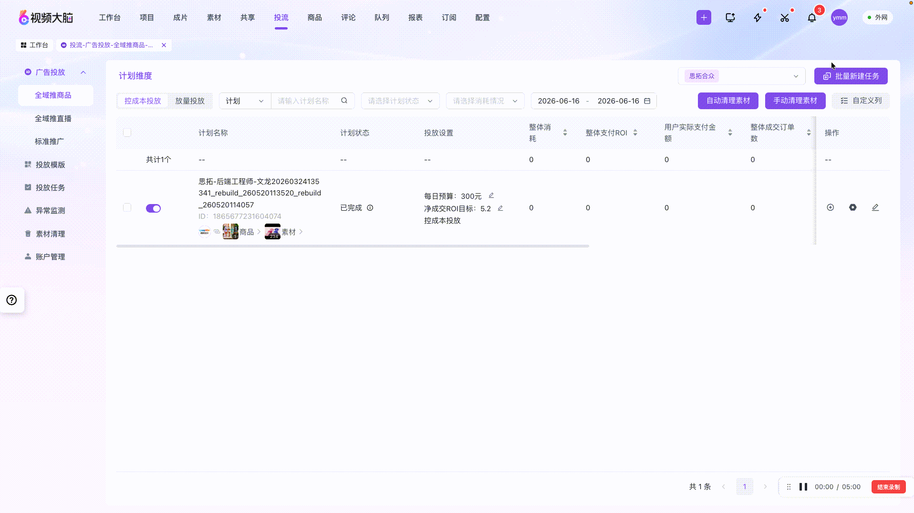Click the shop avatar under plan name

[x=204, y=232]
